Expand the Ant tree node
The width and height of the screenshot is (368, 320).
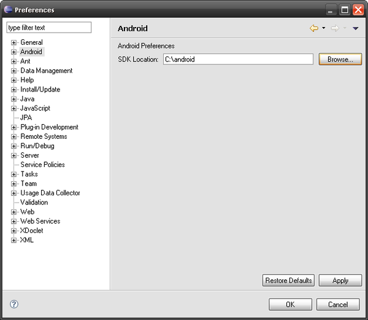pyautogui.click(x=13, y=61)
